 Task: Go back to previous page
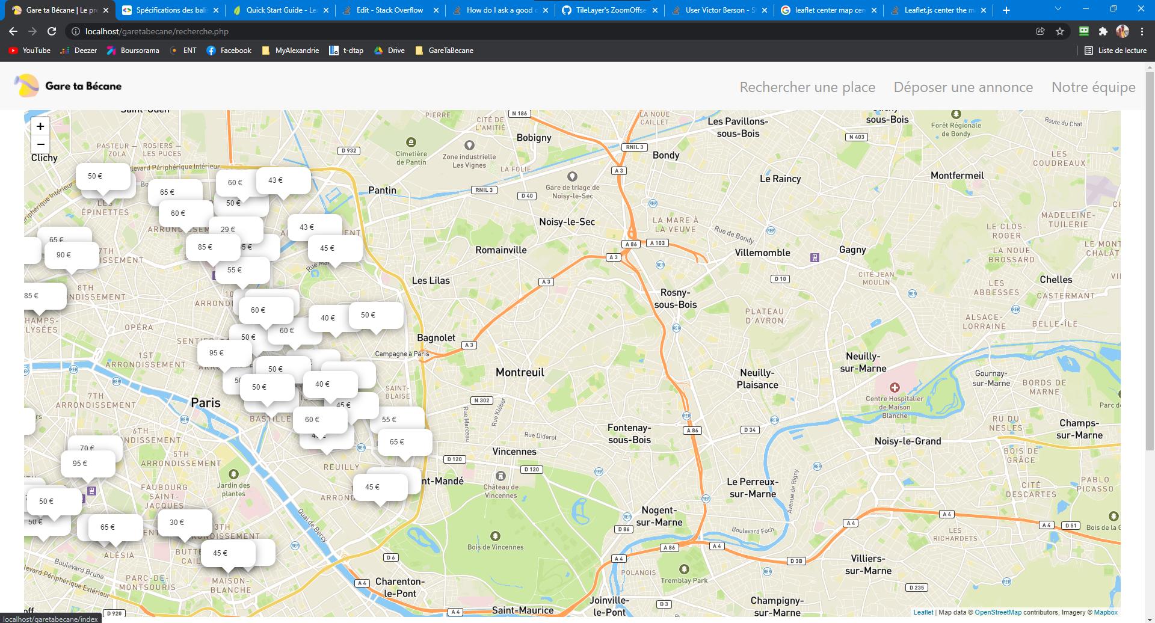[x=13, y=31]
